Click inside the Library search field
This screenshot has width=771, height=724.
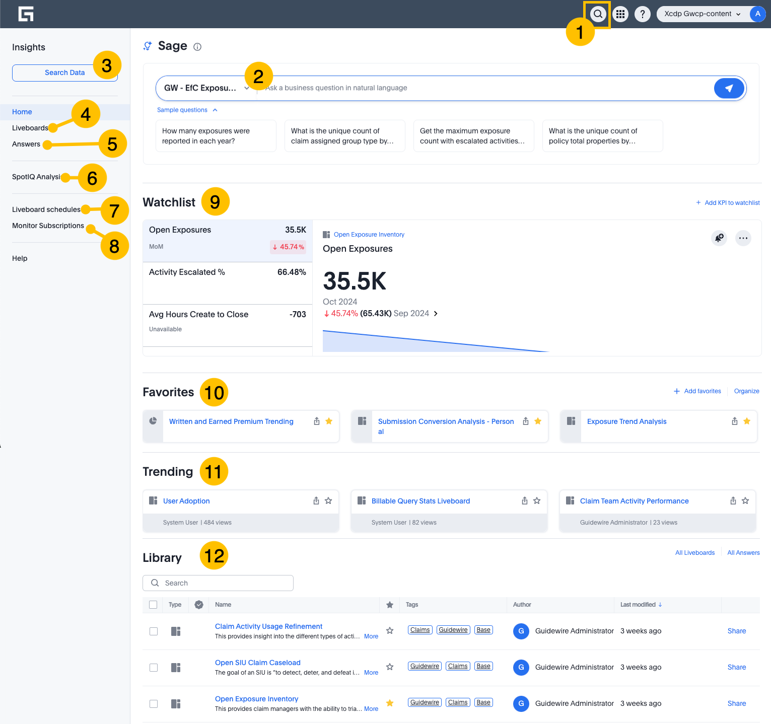(x=218, y=583)
